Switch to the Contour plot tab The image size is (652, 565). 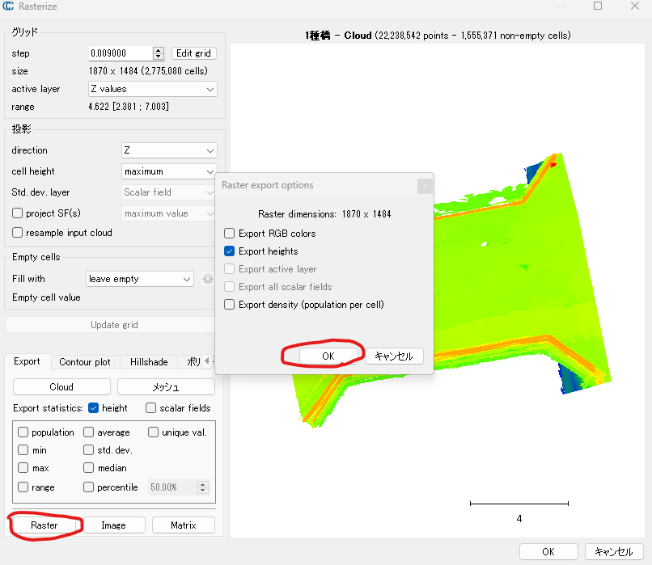(x=85, y=362)
